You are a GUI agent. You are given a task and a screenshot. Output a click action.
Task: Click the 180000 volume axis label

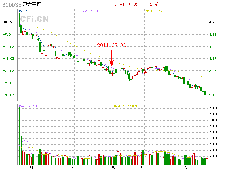[215, 108]
